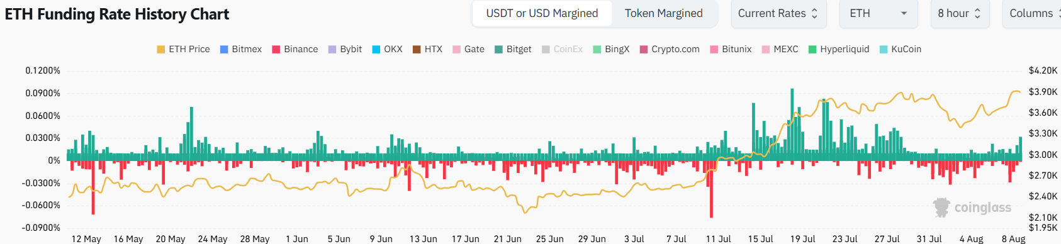The width and height of the screenshot is (1061, 244).
Task: Click the $1.95K price axis label
Action: 1043,228
